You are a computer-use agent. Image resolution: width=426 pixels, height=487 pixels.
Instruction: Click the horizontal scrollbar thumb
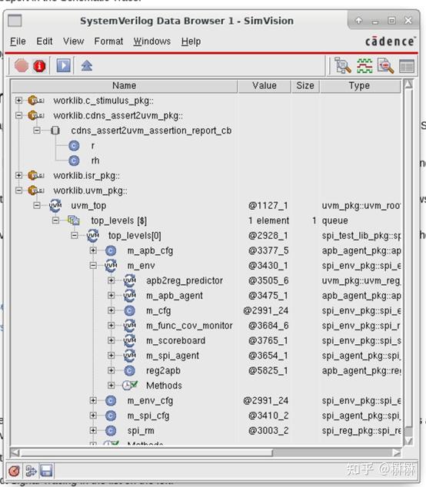click(x=146, y=453)
